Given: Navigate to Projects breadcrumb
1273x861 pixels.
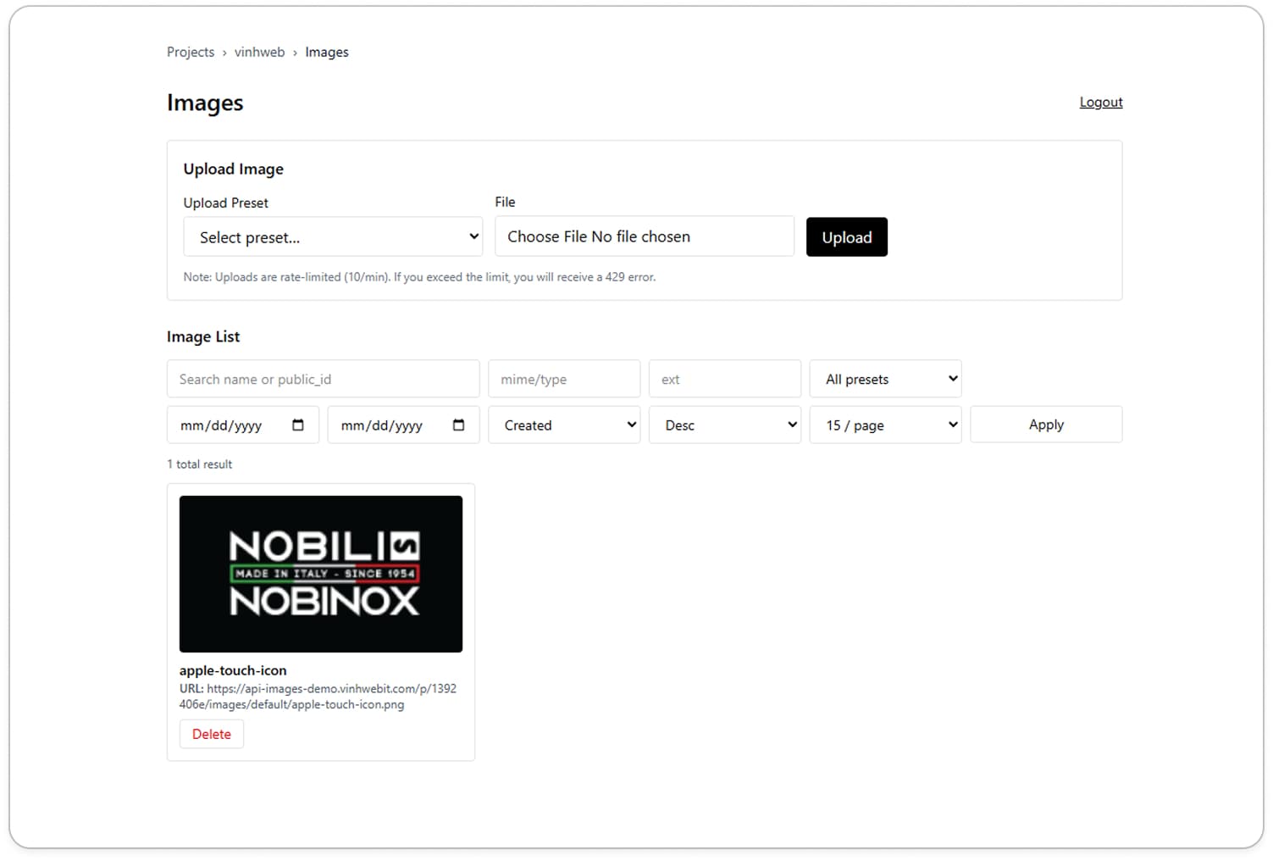Looking at the screenshot, I should (x=190, y=52).
